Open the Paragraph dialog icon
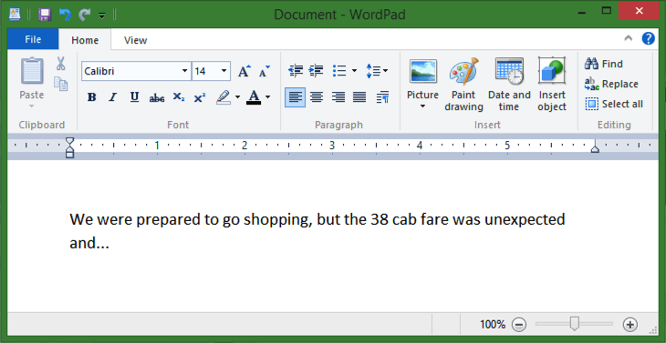Viewport: 666px width, 343px height. click(382, 97)
